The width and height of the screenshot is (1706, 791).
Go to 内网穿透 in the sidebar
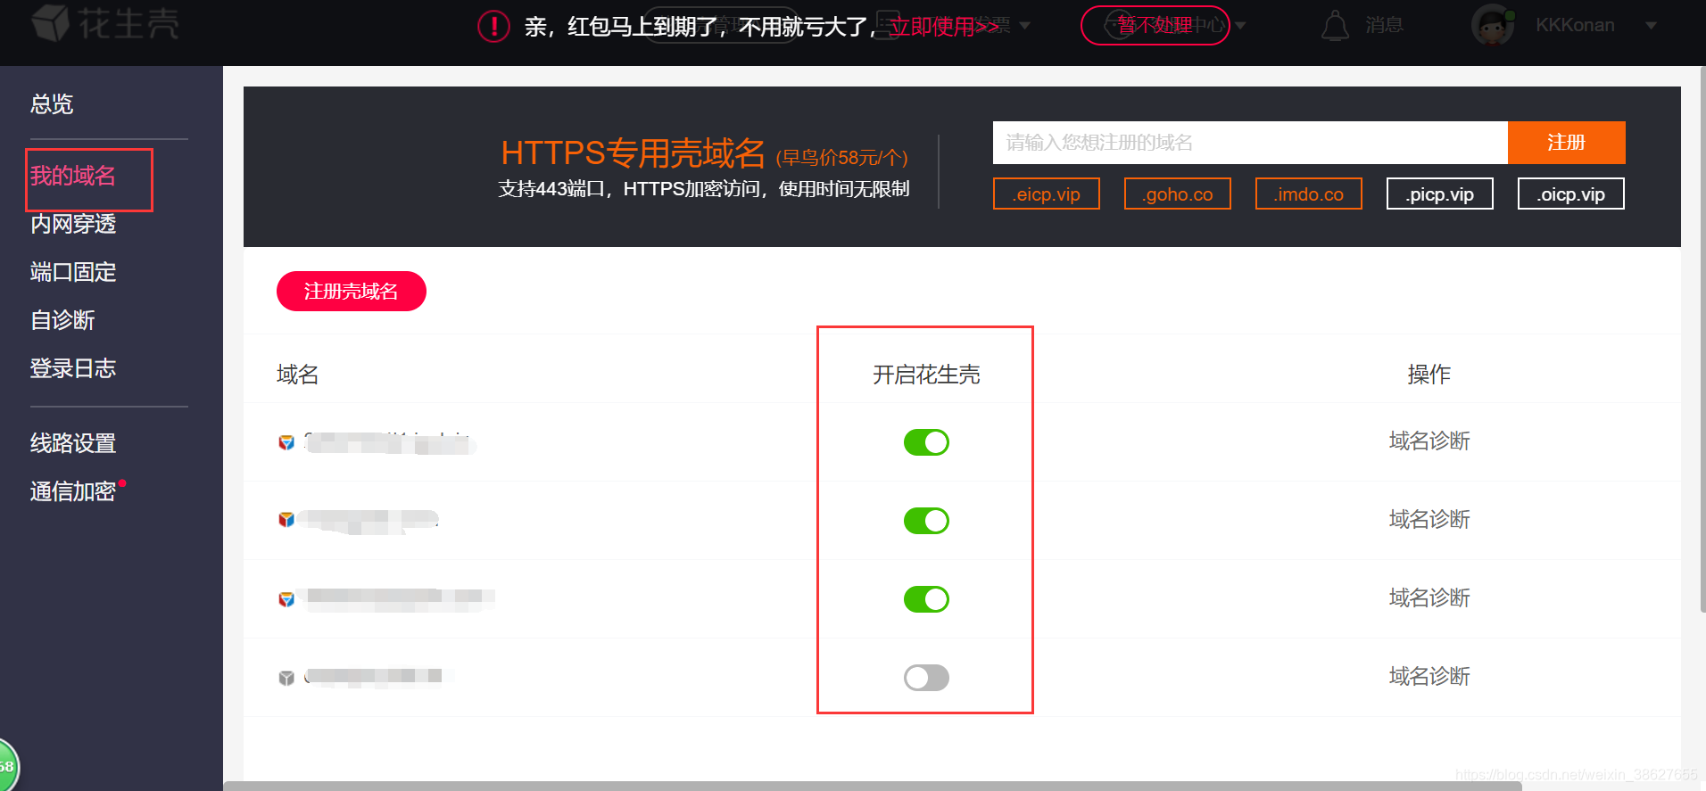(x=73, y=224)
